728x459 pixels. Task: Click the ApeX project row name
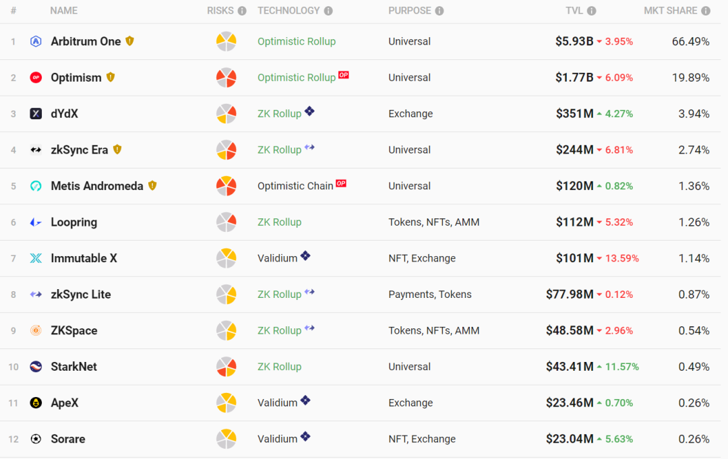tap(65, 403)
